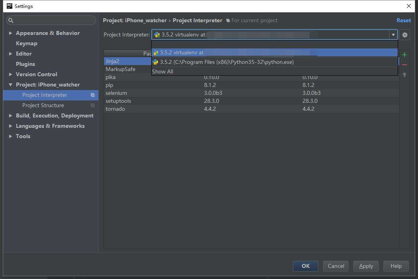Click the Help button

(396, 266)
